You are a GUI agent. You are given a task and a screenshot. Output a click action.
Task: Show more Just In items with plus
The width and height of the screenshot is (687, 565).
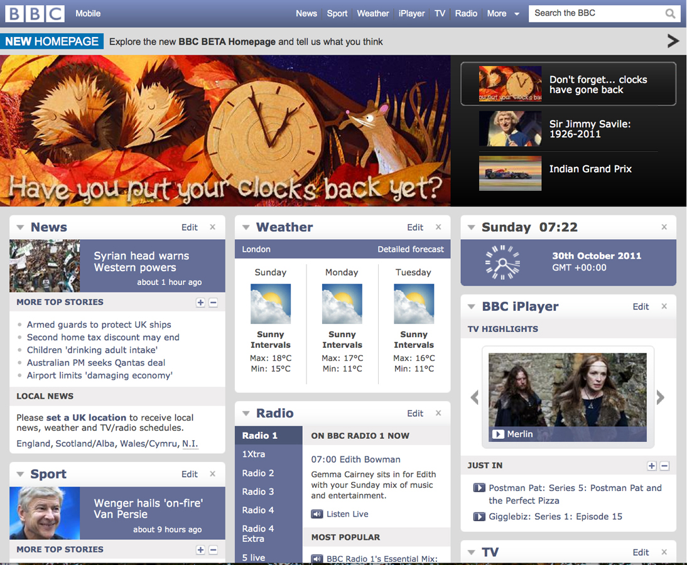pos(652,466)
